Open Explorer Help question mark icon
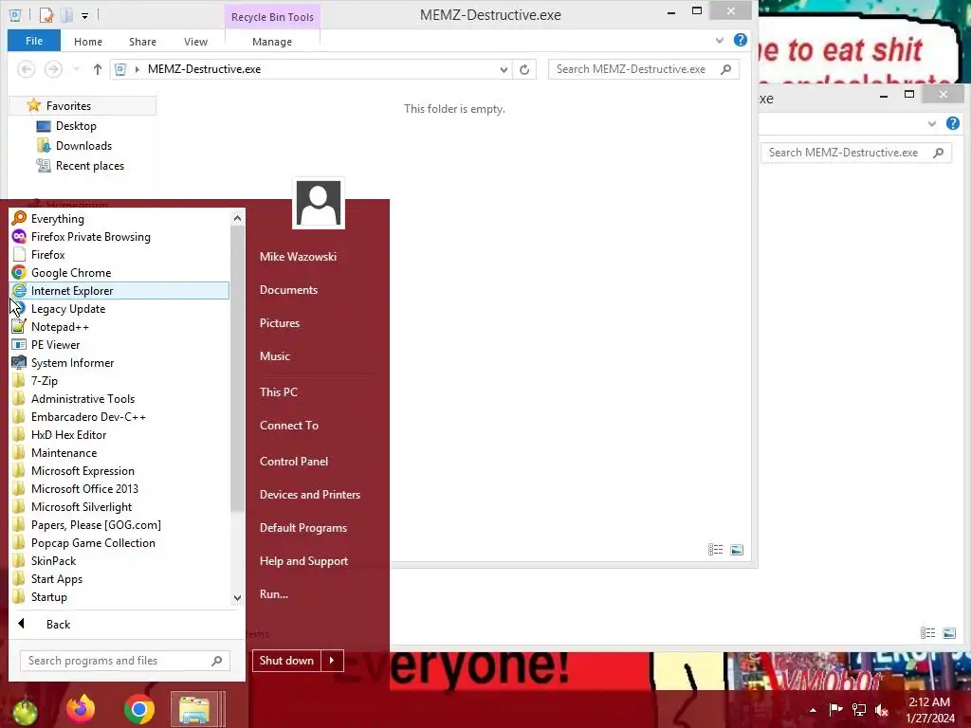This screenshot has height=728, width=971. (740, 40)
